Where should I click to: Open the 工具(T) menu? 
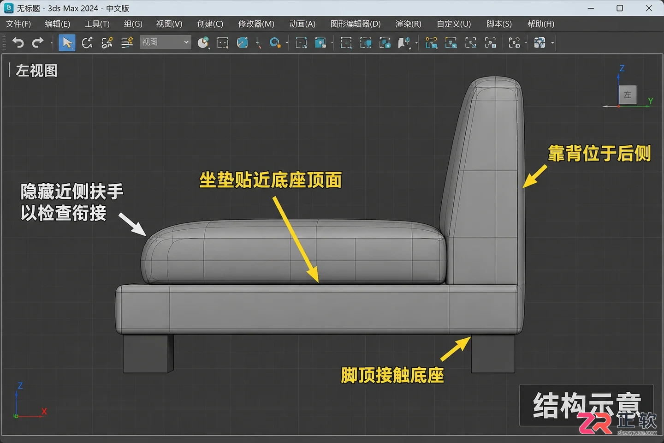97,24
